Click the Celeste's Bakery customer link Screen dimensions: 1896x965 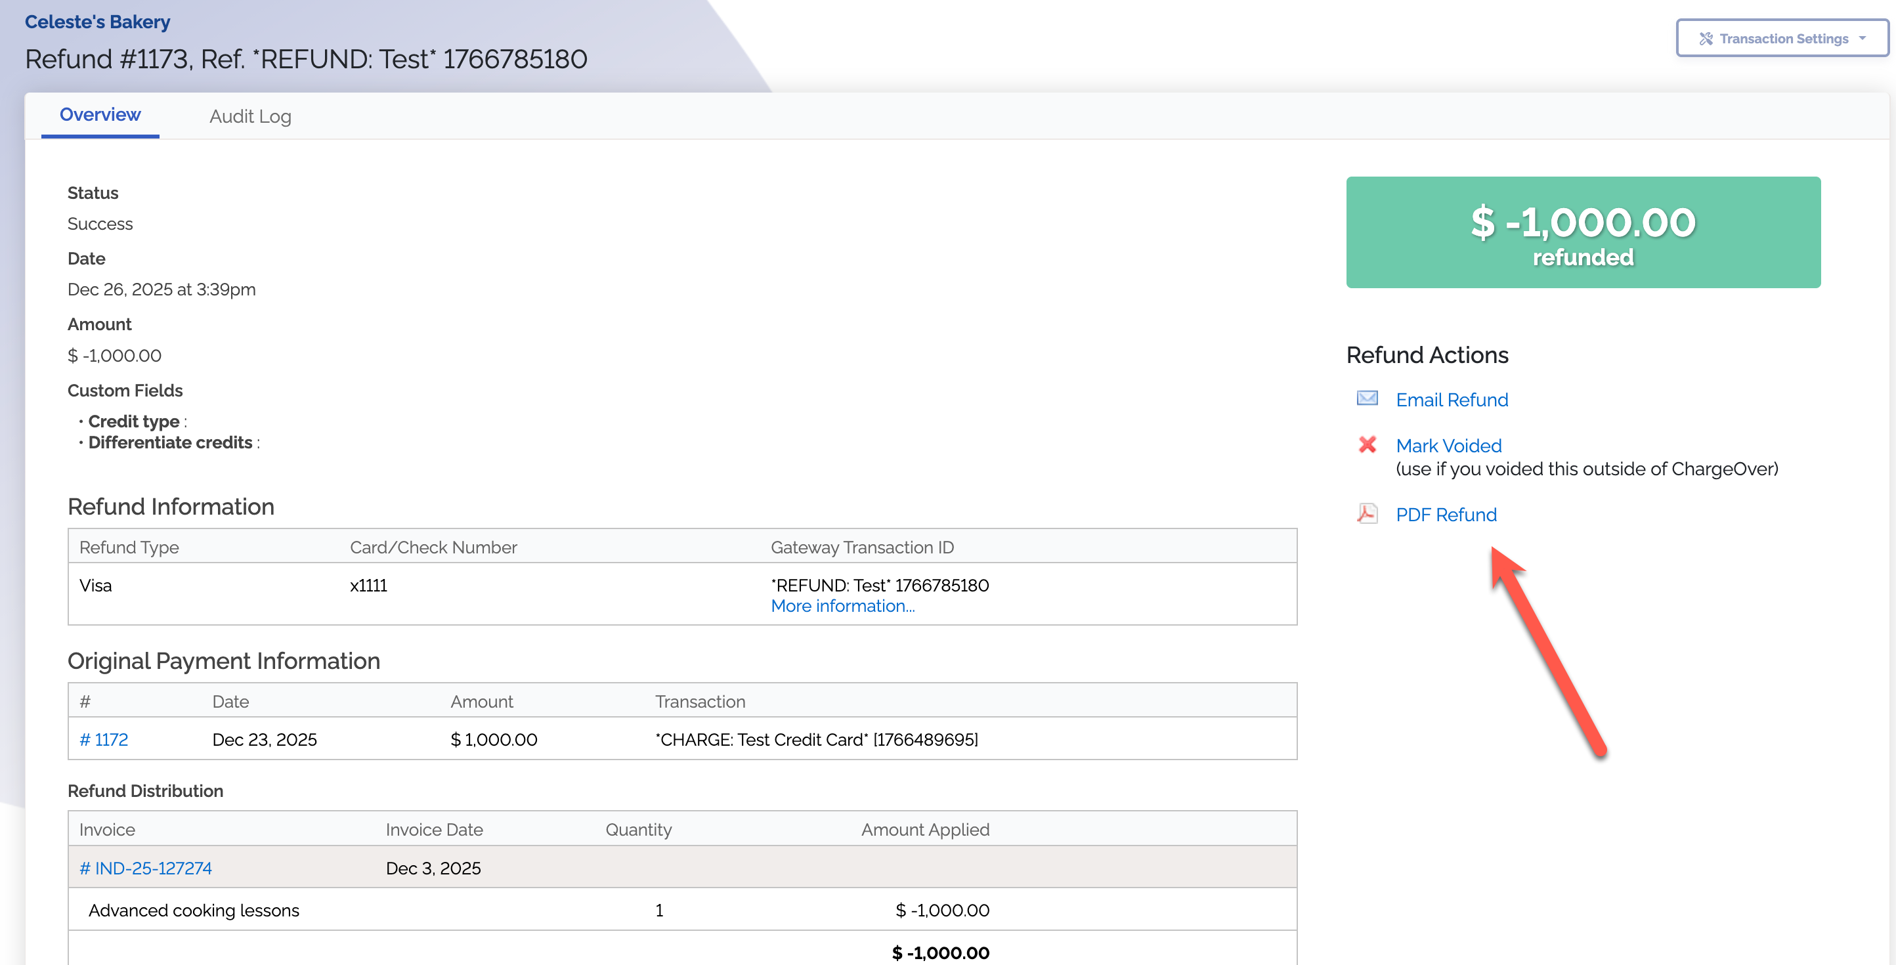(x=97, y=22)
